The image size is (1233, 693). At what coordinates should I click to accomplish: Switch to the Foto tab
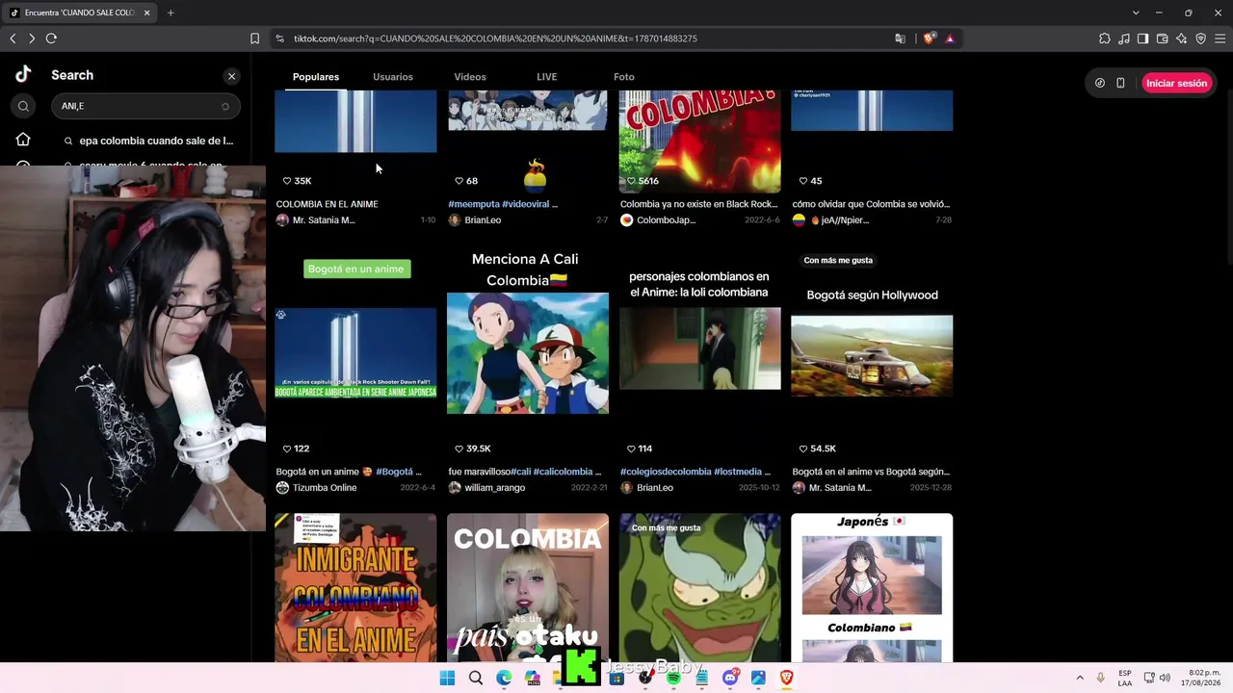coord(624,77)
